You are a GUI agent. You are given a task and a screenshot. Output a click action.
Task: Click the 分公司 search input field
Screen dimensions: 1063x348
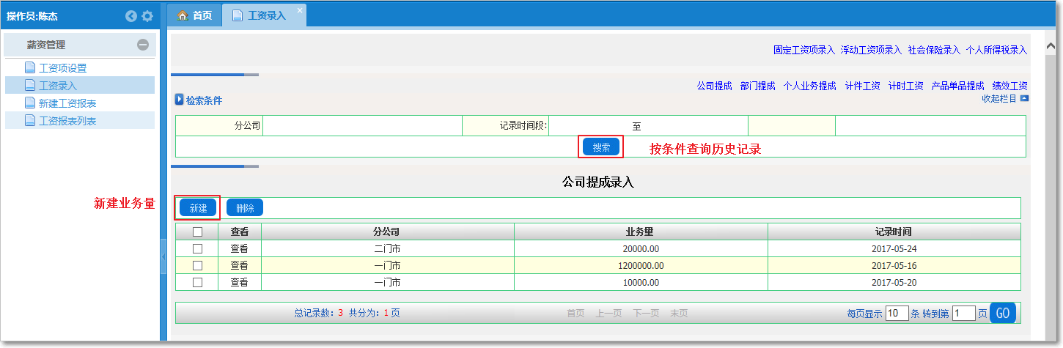pos(362,126)
